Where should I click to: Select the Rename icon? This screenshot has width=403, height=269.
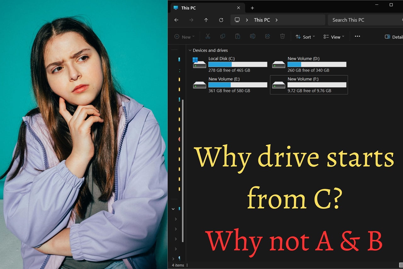click(x=253, y=36)
